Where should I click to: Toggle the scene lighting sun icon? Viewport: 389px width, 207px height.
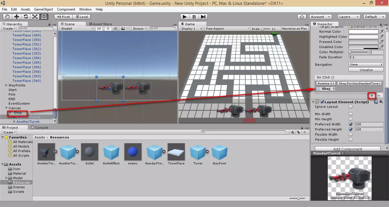point(108,29)
